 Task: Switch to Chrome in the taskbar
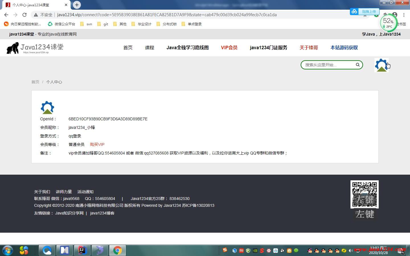tap(117, 250)
